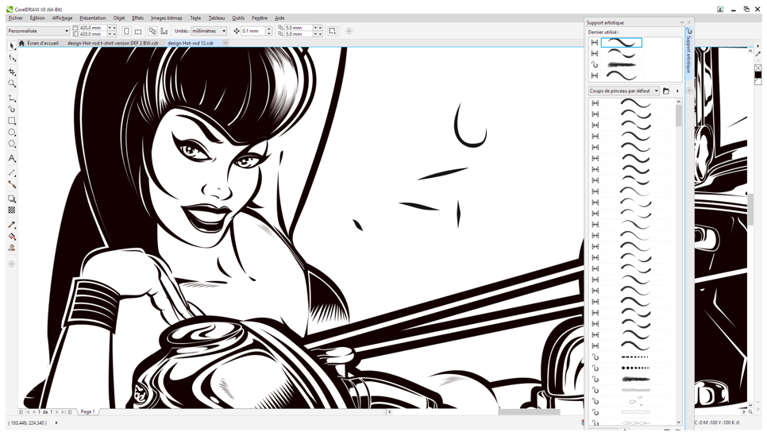The image size is (767, 436).
Task: Choose the white palette swatch
Action: tap(757, 81)
